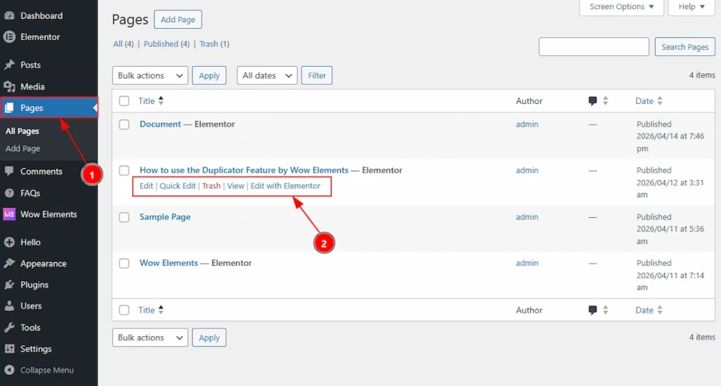Click the Posts pushpin icon
Viewport: 721px width, 386px height.
pos(9,65)
